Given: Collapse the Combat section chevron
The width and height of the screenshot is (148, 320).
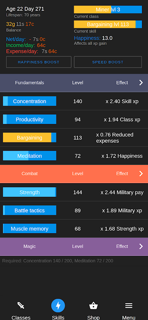Looking at the screenshot, I should click(141, 174).
